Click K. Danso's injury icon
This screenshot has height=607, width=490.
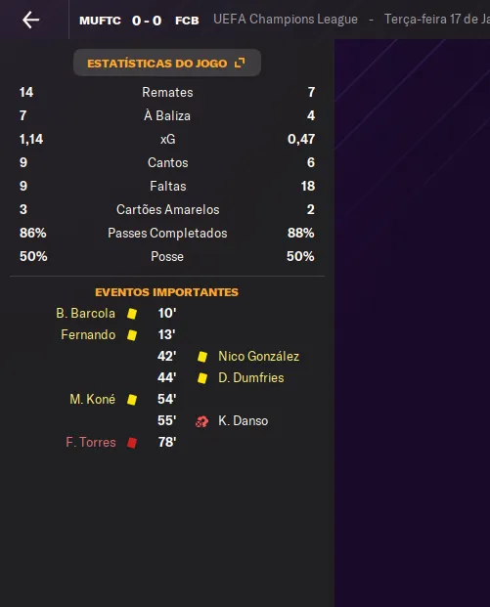pos(201,421)
